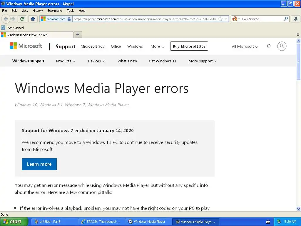The height and width of the screenshot is (226, 301).
Task: Open the File menu
Action: tap(4, 11)
